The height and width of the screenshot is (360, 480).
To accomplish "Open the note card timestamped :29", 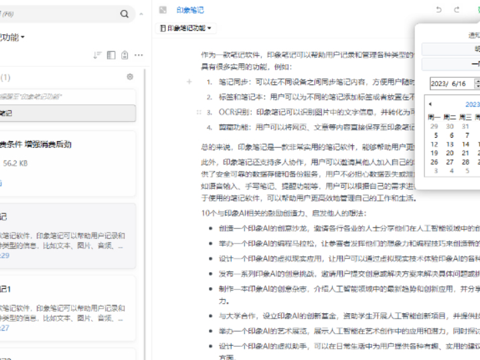I will pos(68,236).
